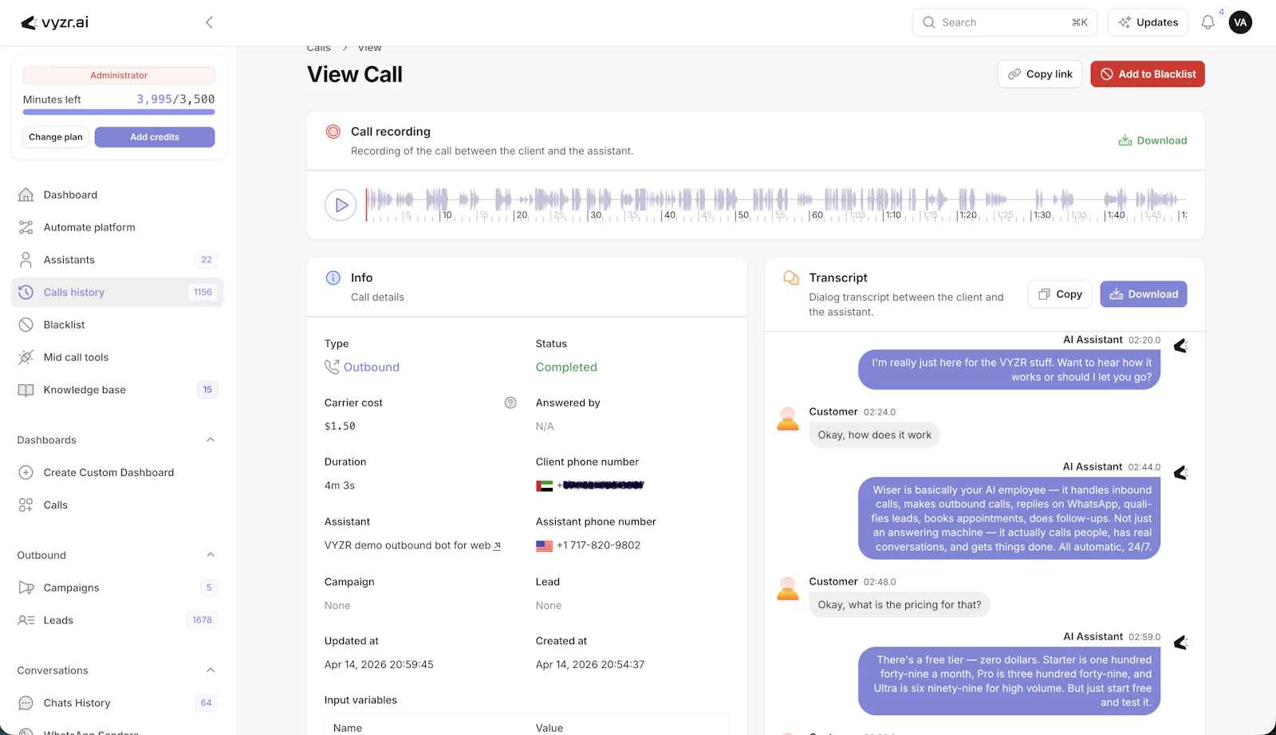The width and height of the screenshot is (1276, 735).
Task: Select the assistant phone number +1 717-820-9802
Action: [598, 545]
